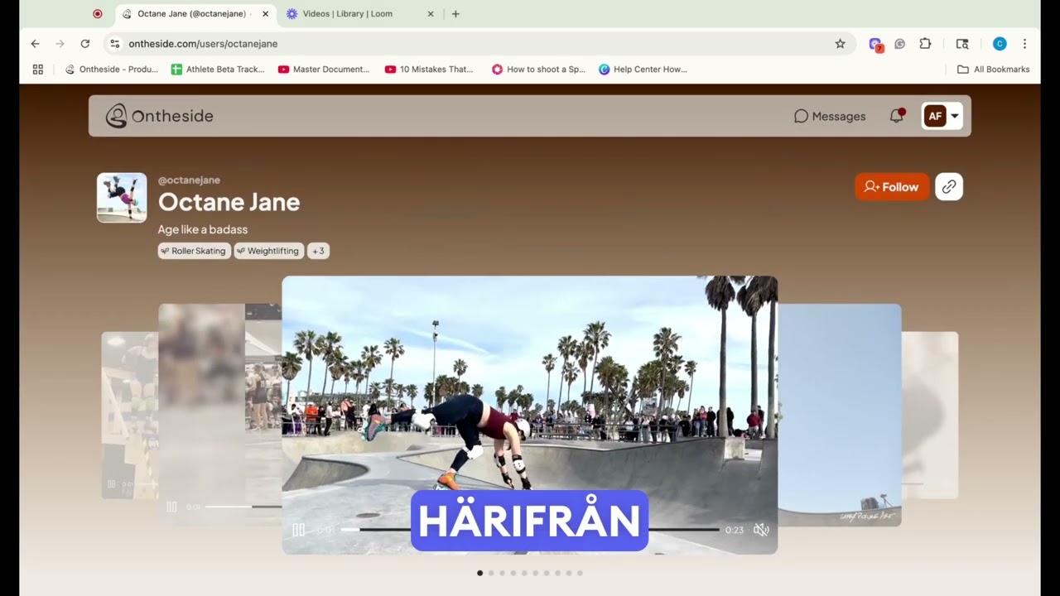Viewport: 1060px width, 596px height.
Task: Reload the page with refresh icon
Action: pyautogui.click(x=84, y=44)
